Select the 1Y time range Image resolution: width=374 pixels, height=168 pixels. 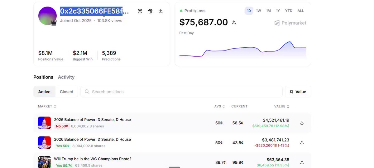[x=278, y=11]
